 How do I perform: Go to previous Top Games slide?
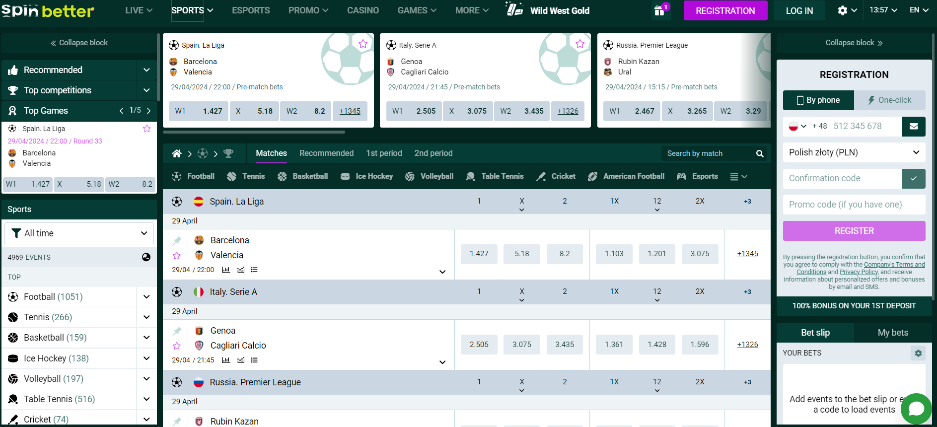click(x=122, y=111)
